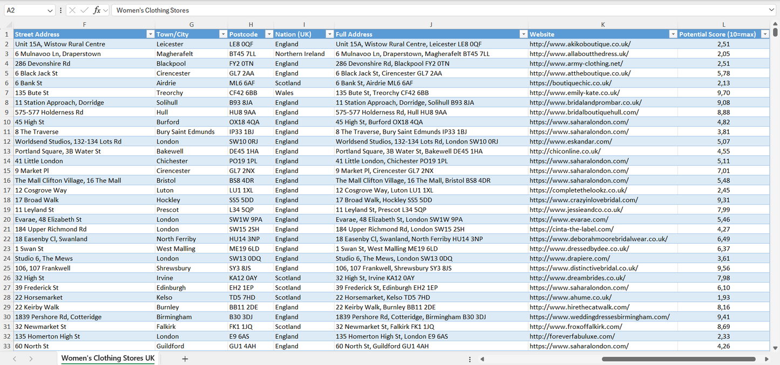Open the Potential Score filter dropdown

[x=764, y=34]
